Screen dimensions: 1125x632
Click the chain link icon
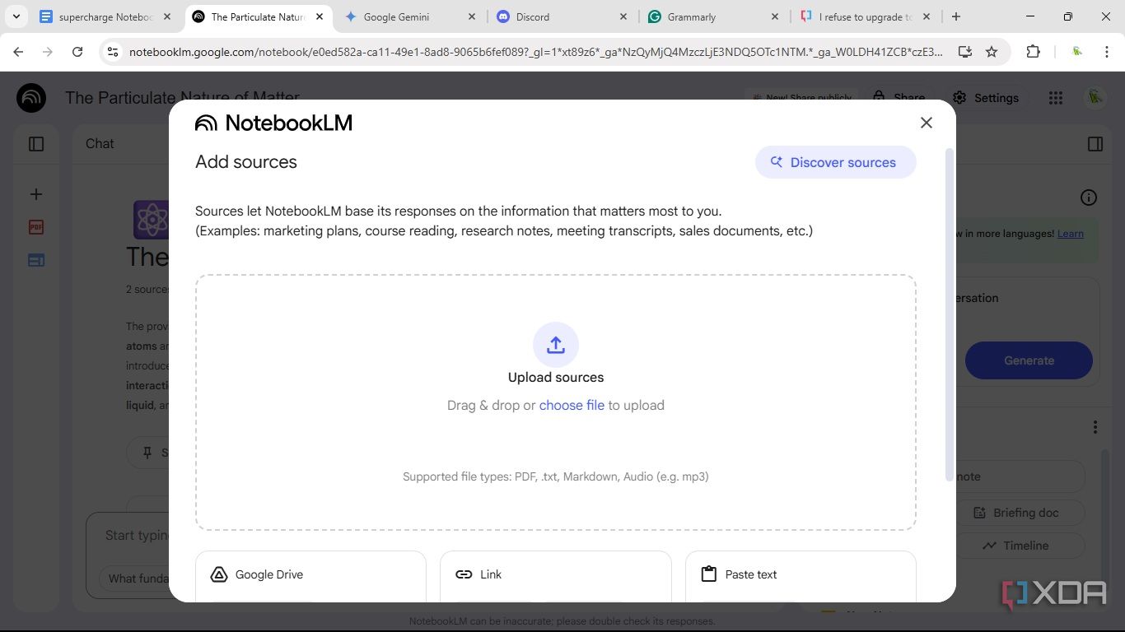pos(464,574)
